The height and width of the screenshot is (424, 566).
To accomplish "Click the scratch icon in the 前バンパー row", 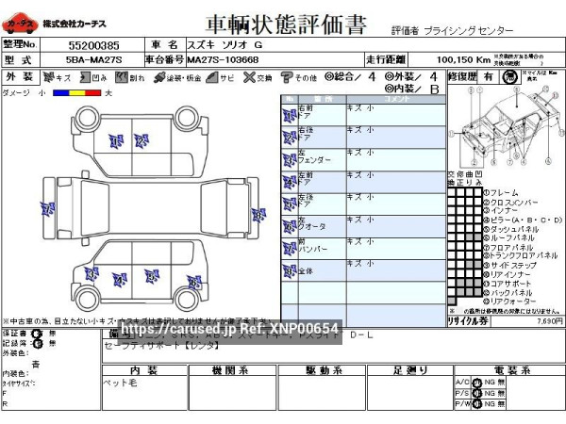I will click(x=289, y=246).
